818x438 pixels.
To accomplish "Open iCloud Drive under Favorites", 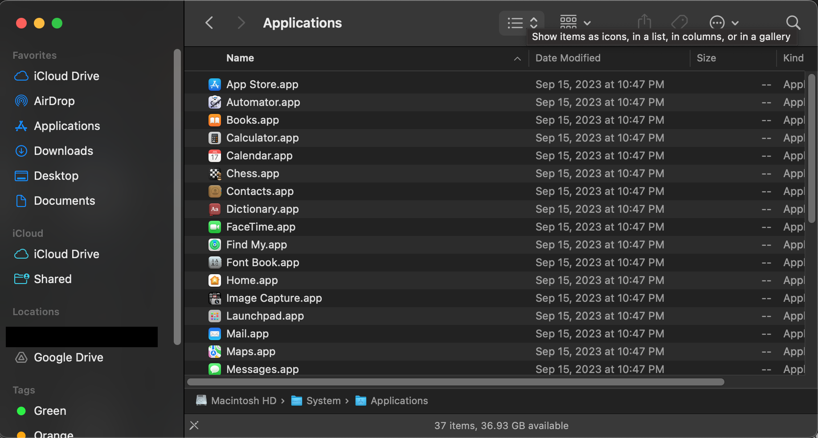I will point(57,76).
